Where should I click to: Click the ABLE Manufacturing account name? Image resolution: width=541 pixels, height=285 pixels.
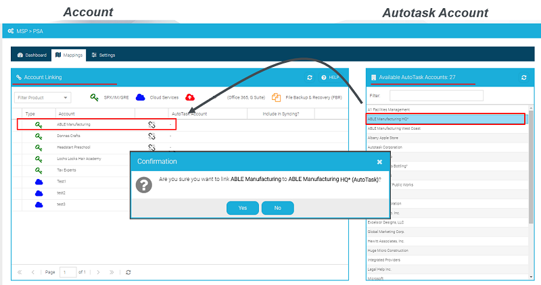74,124
